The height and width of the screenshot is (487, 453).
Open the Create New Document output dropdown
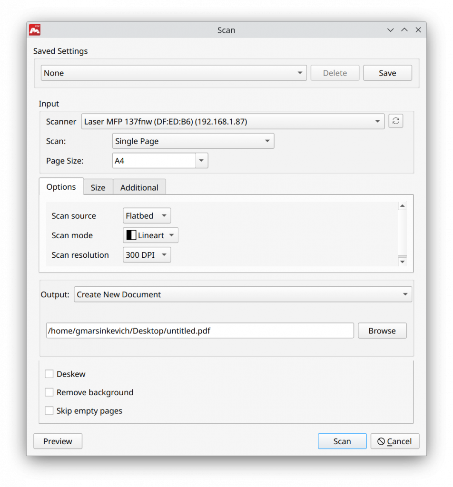(x=243, y=294)
